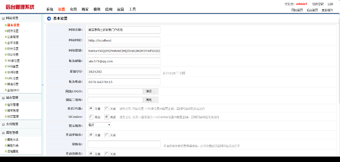Click the 更新缓存 link
Screen dimensions: 340x162
click(327, 10)
